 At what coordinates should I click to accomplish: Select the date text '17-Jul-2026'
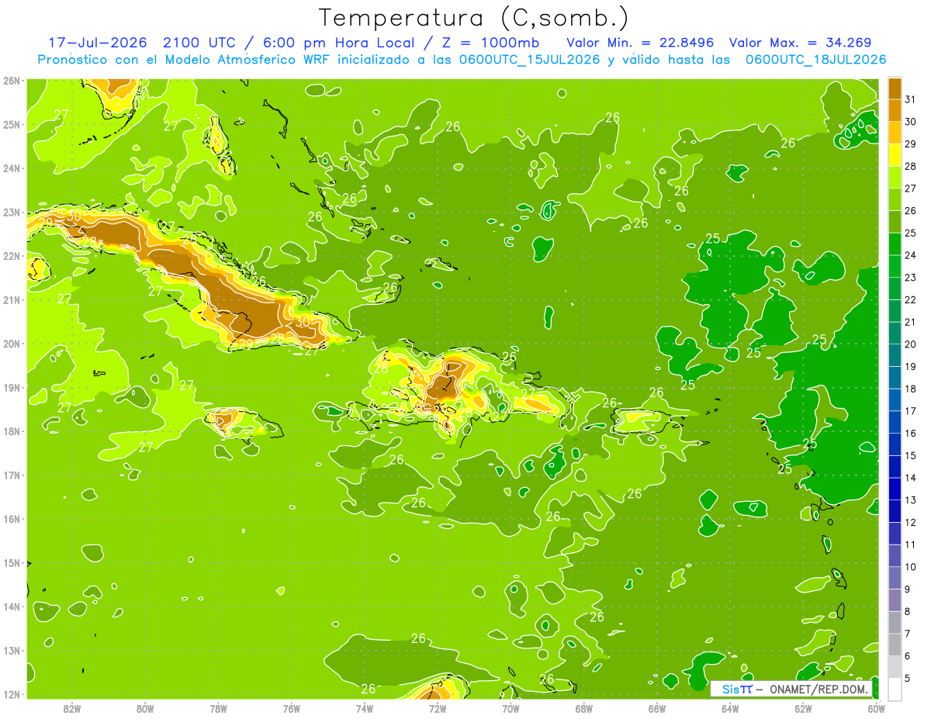point(97,43)
